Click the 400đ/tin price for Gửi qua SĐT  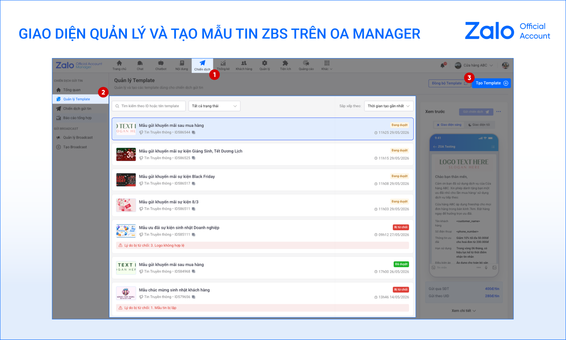(x=492, y=289)
